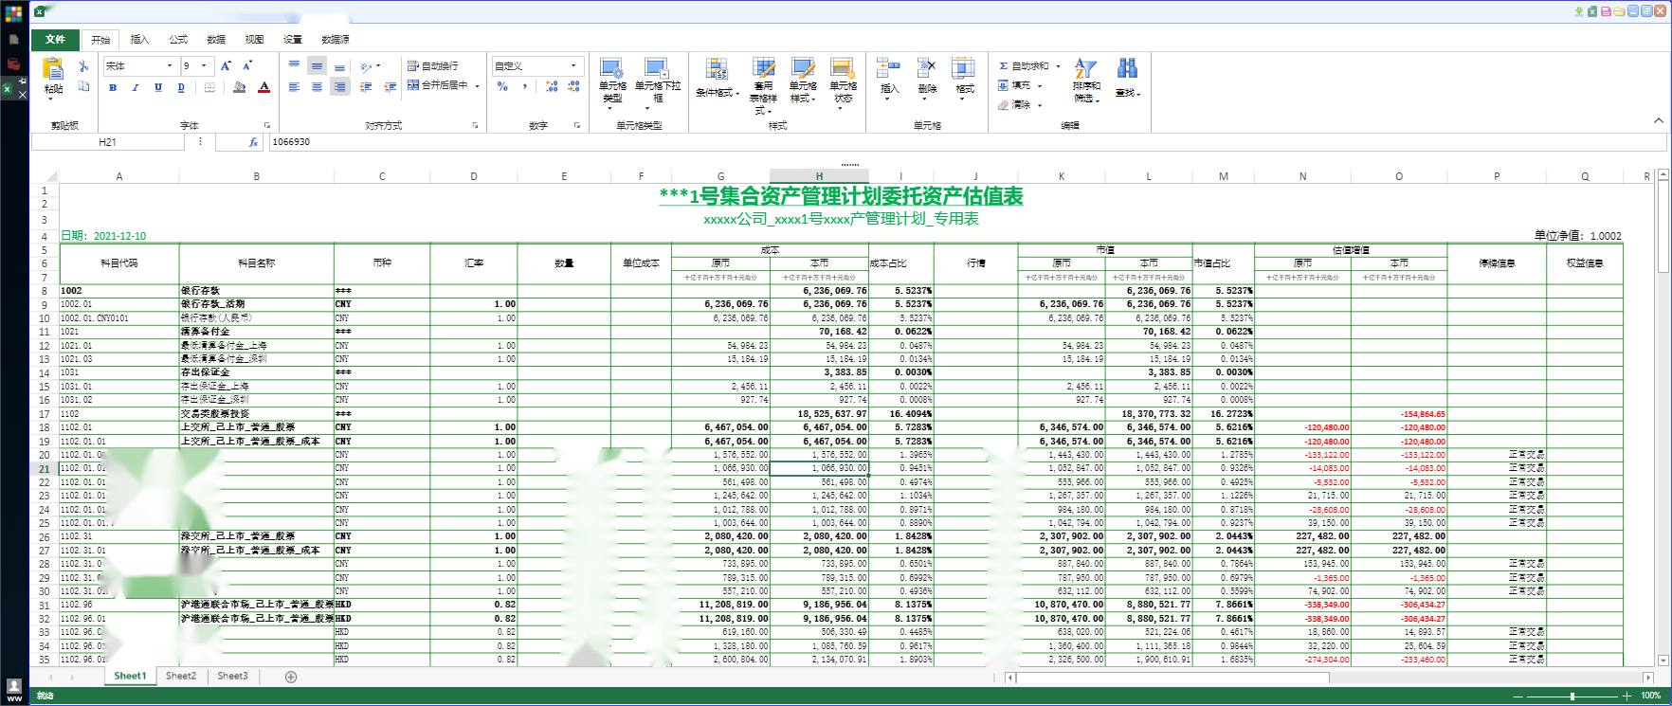Decrease font size with smaller A icon

tap(247, 66)
